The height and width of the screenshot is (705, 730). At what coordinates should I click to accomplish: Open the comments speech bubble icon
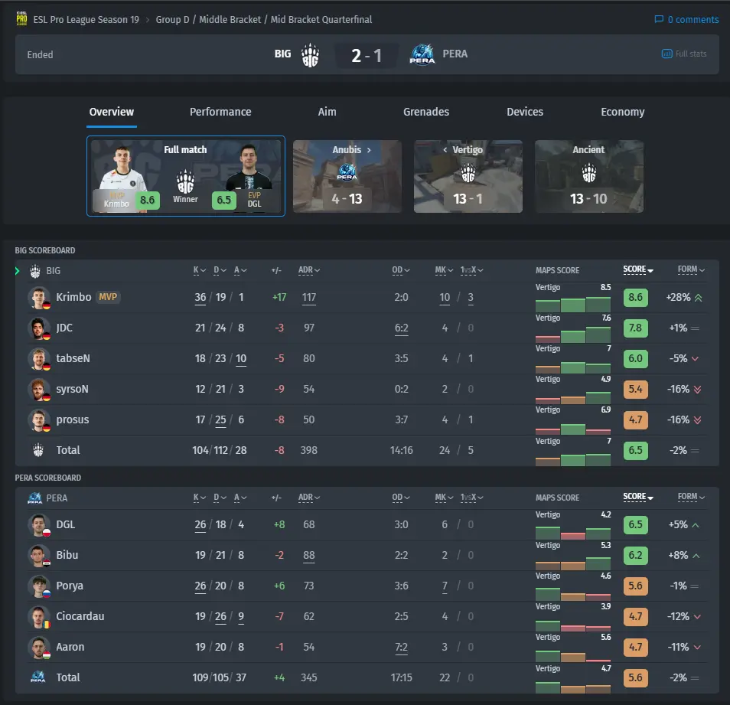659,19
